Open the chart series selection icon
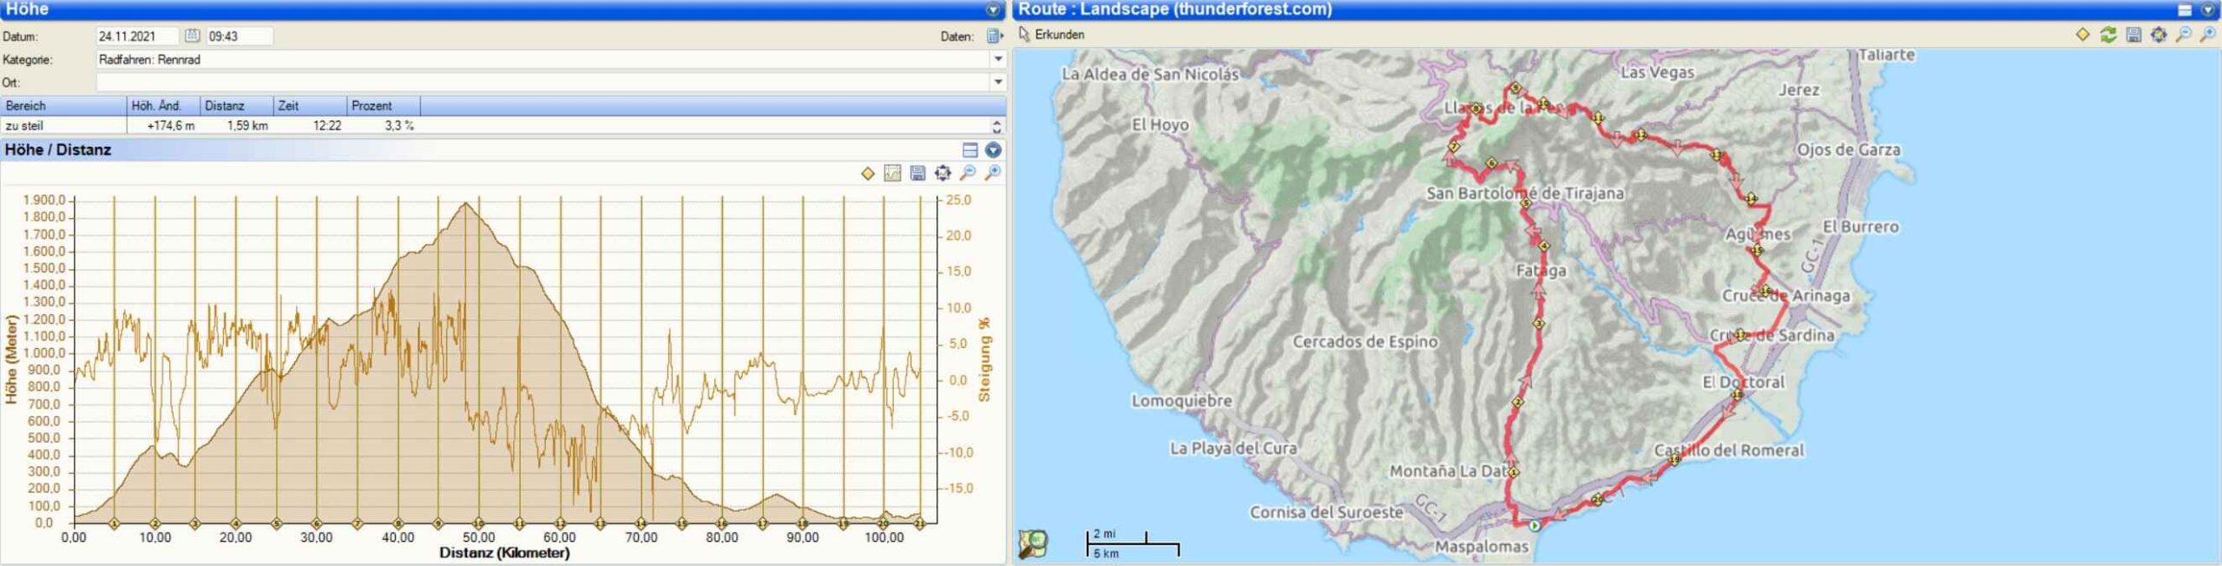 [x=892, y=173]
